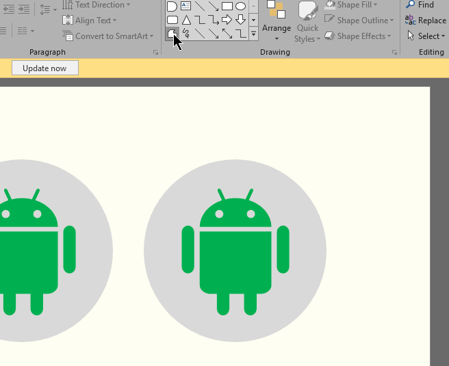Click Find in the Editing group
The height and width of the screenshot is (366, 449).
[x=420, y=5]
